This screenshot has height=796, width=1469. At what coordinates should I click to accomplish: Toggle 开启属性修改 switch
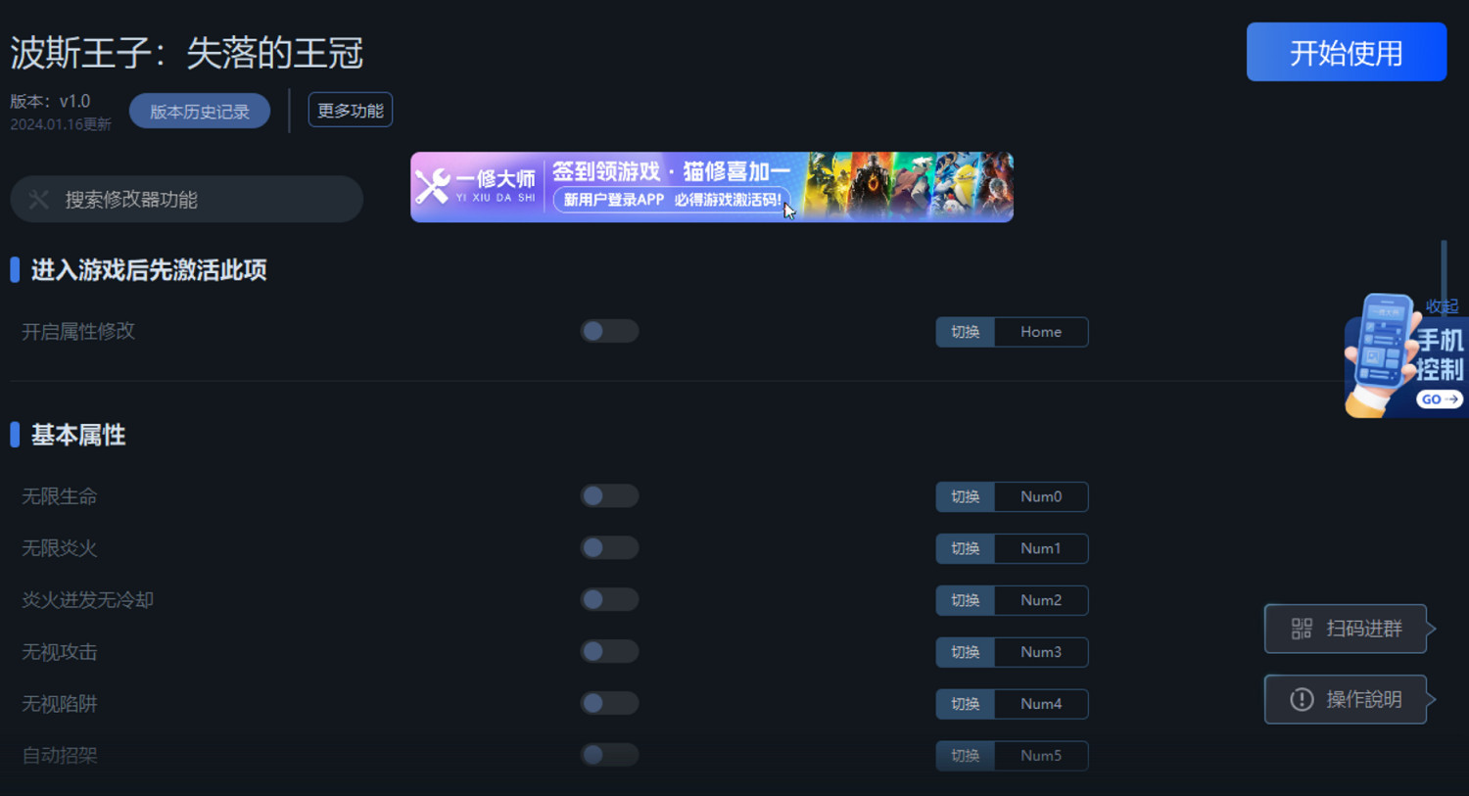tap(609, 331)
